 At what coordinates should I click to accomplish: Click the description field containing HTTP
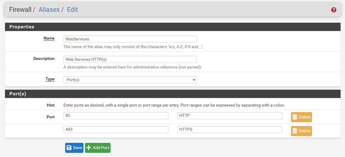[229, 116]
